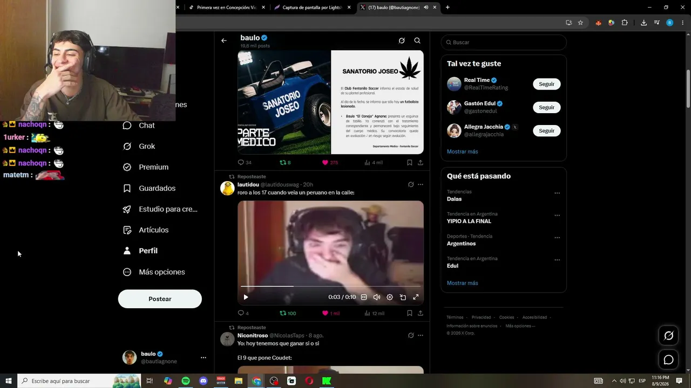Show hidden system tray icons
691x388 pixels.
(x=614, y=381)
